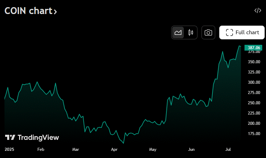
Task: Take a chart snapshot with camera icon
Action: 208,32
